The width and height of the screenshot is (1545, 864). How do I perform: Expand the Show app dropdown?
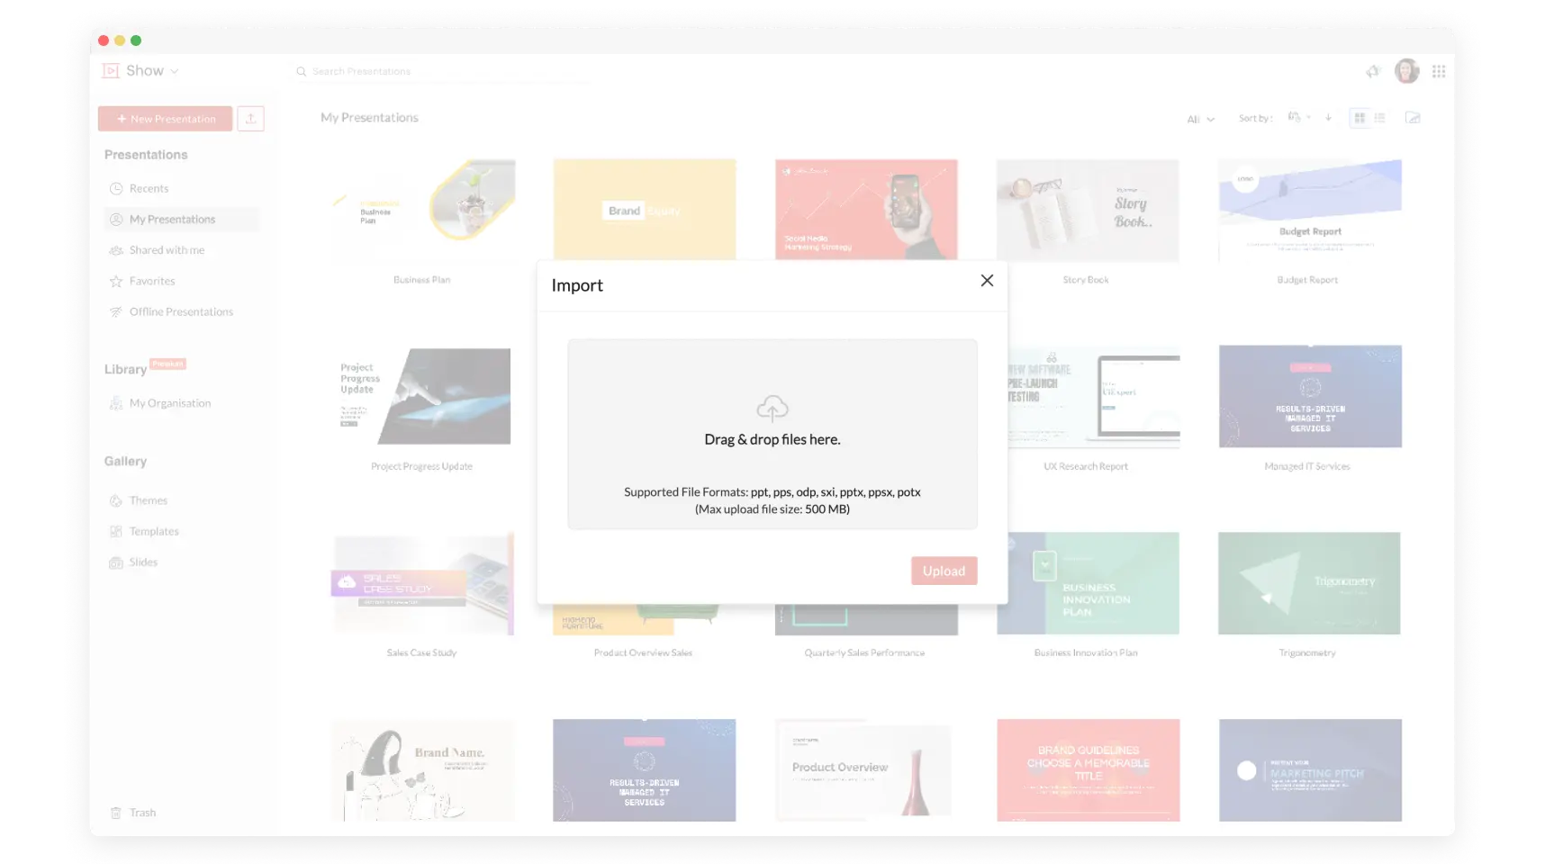174,70
